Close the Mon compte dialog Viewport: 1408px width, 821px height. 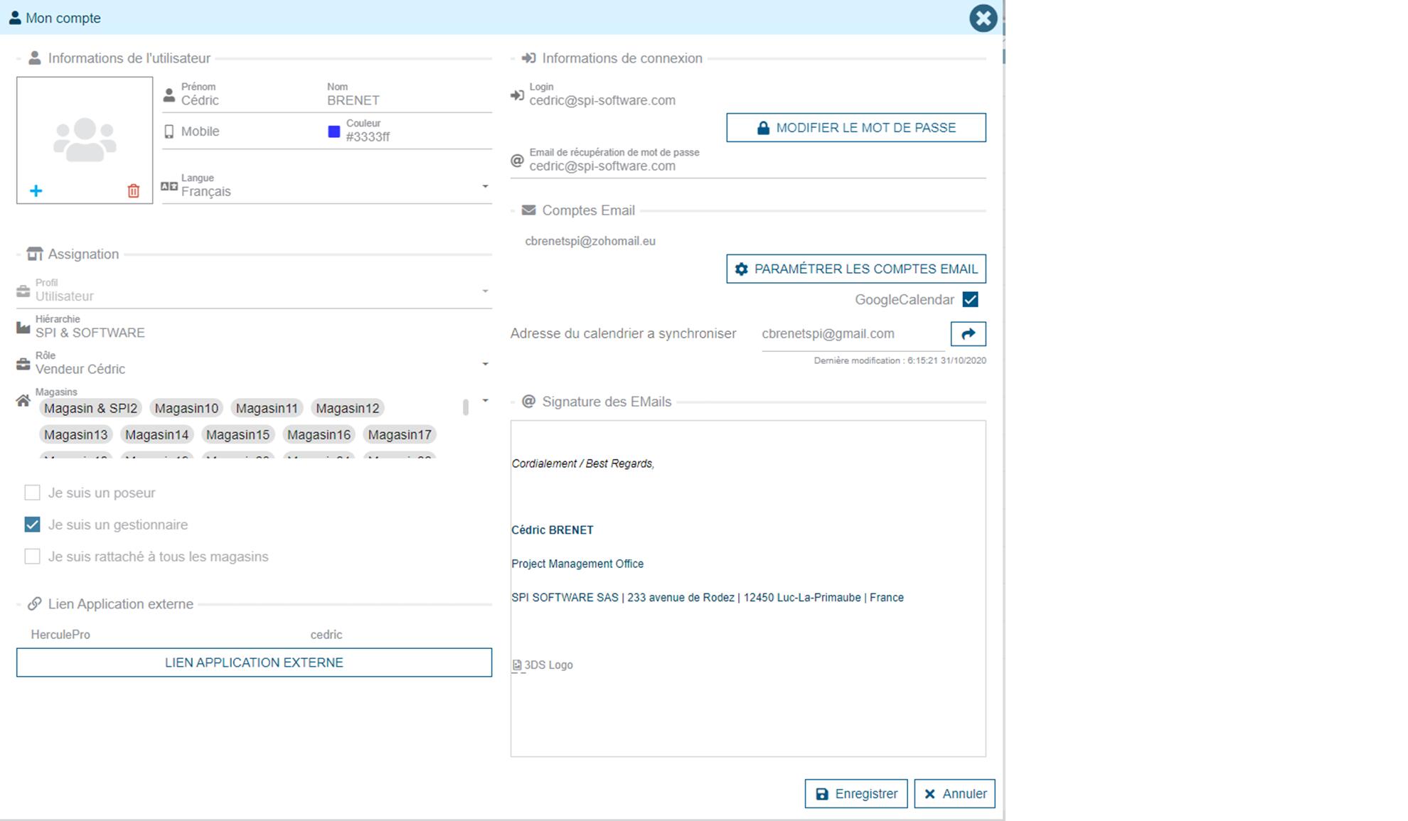[983, 18]
